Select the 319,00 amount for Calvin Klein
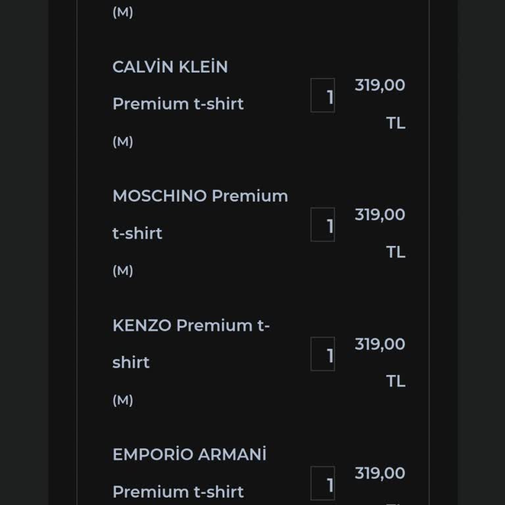Screen dimensions: 505x505 click(x=379, y=85)
